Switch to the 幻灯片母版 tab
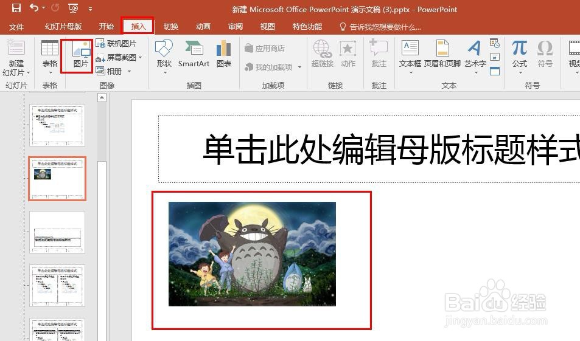Screen dimensions: 580x341 63,27
